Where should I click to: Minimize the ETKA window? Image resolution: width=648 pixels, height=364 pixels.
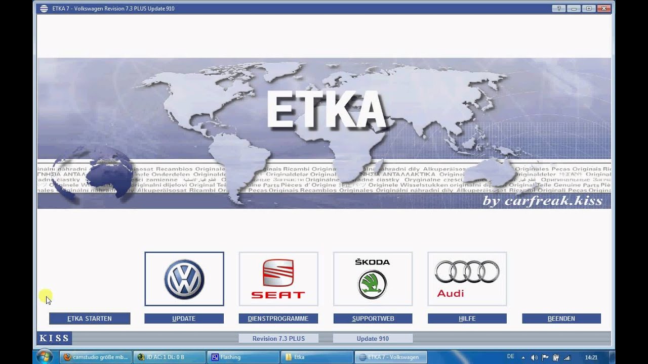pyautogui.click(x=575, y=8)
